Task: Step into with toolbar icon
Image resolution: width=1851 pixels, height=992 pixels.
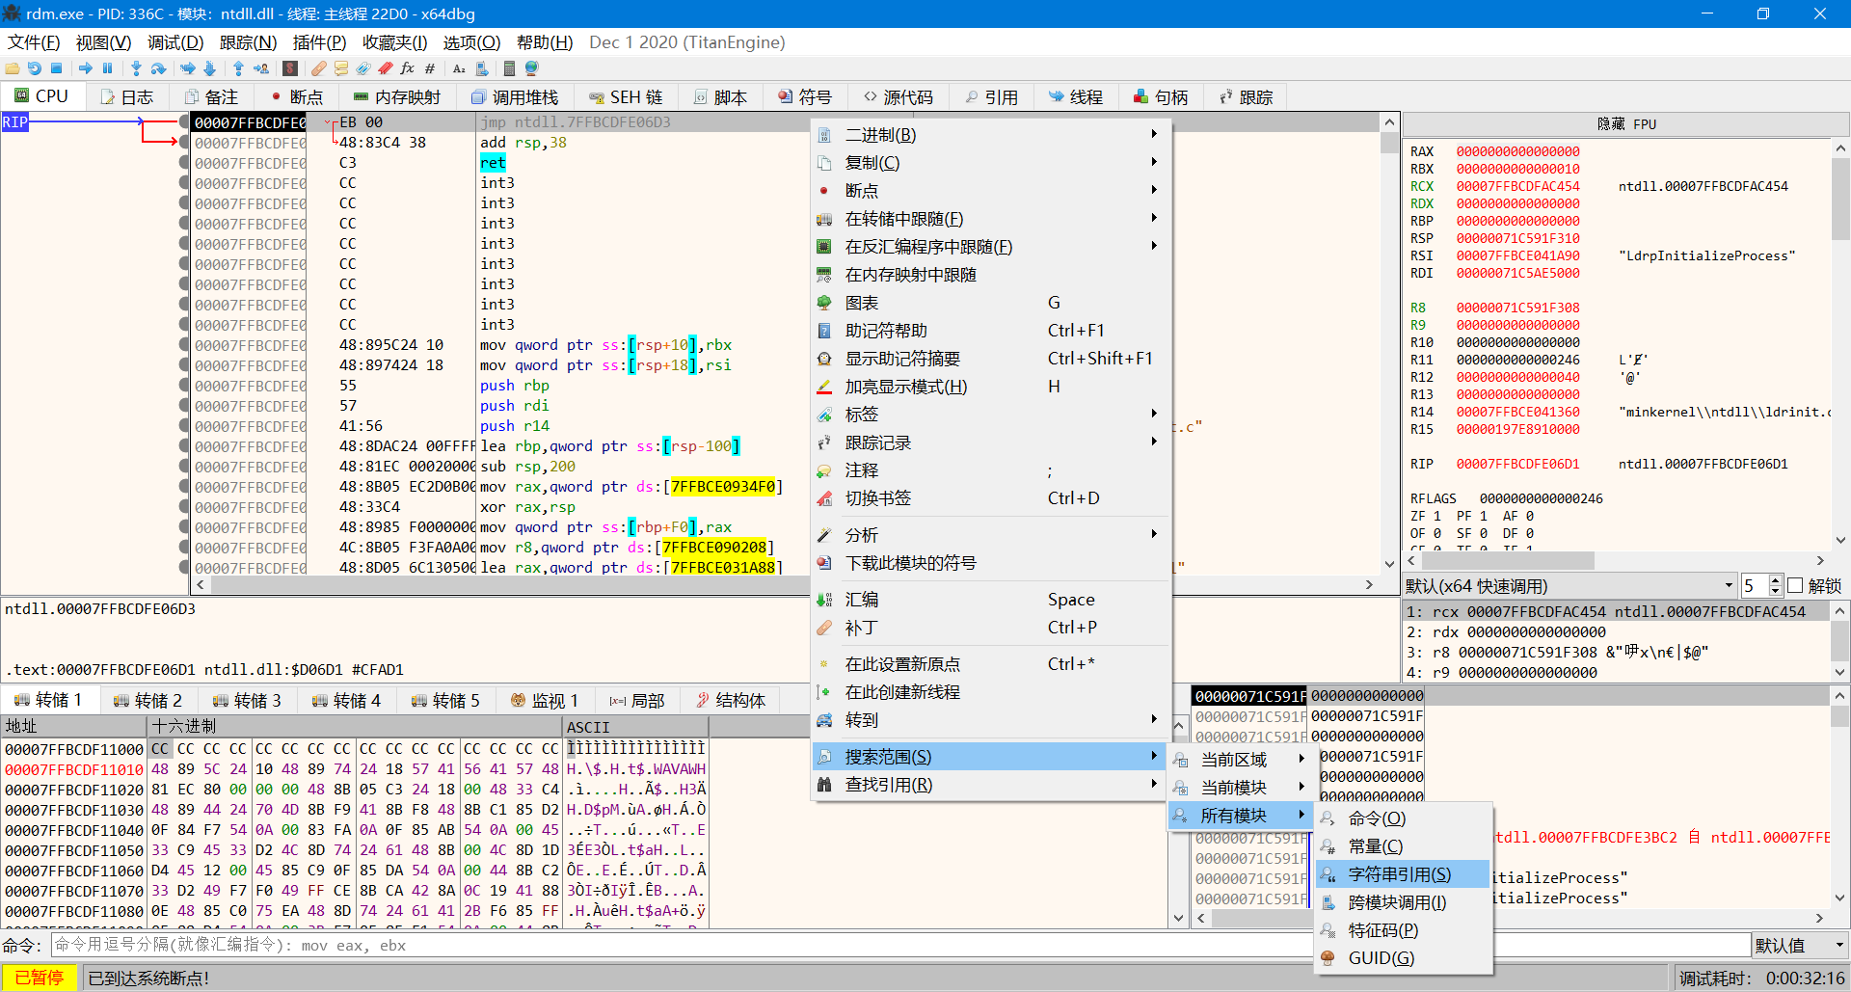Action: point(136,68)
